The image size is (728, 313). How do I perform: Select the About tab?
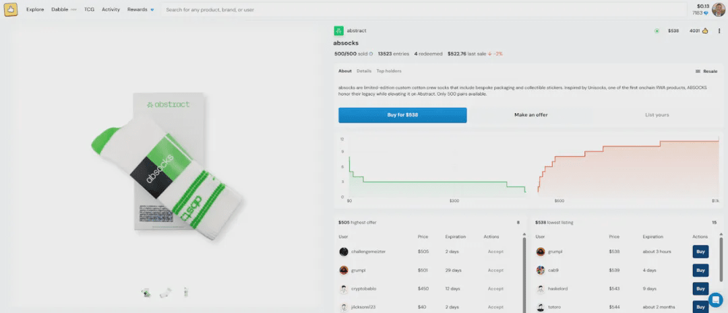pos(345,71)
